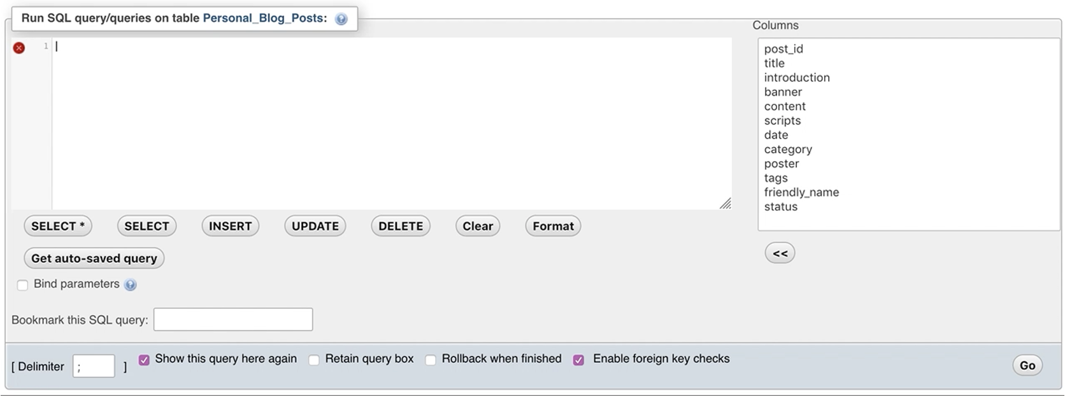Tick the Rollback when finished checkbox
The height and width of the screenshot is (396, 1065).
(431, 360)
